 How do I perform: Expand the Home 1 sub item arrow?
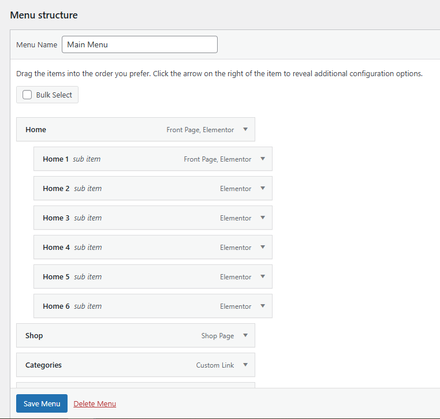263,159
